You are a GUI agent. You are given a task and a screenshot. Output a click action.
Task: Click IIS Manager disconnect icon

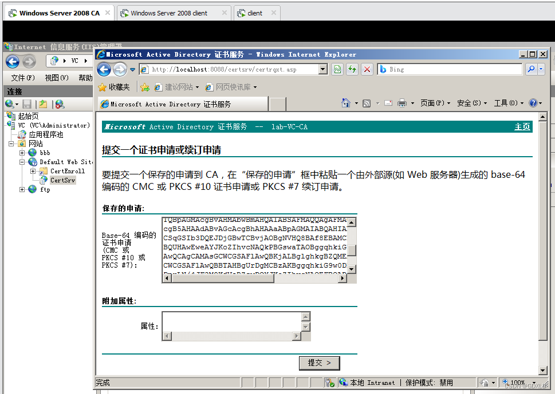tap(60, 104)
